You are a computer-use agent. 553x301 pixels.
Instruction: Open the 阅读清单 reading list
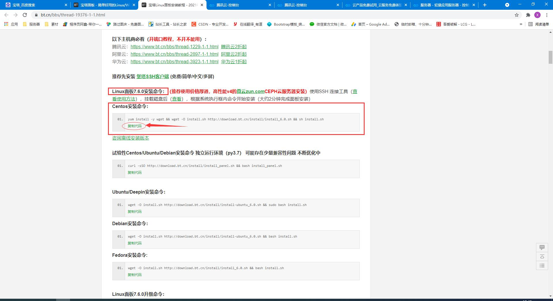pyautogui.click(x=539, y=24)
